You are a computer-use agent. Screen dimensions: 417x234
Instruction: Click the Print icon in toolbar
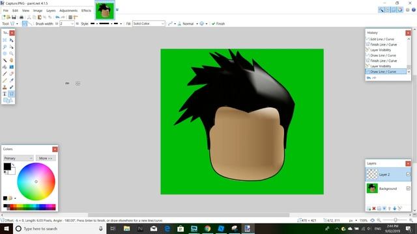coord(22,18)
